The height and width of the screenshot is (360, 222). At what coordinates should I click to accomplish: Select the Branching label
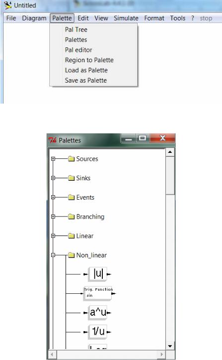[x=90, y=217]
